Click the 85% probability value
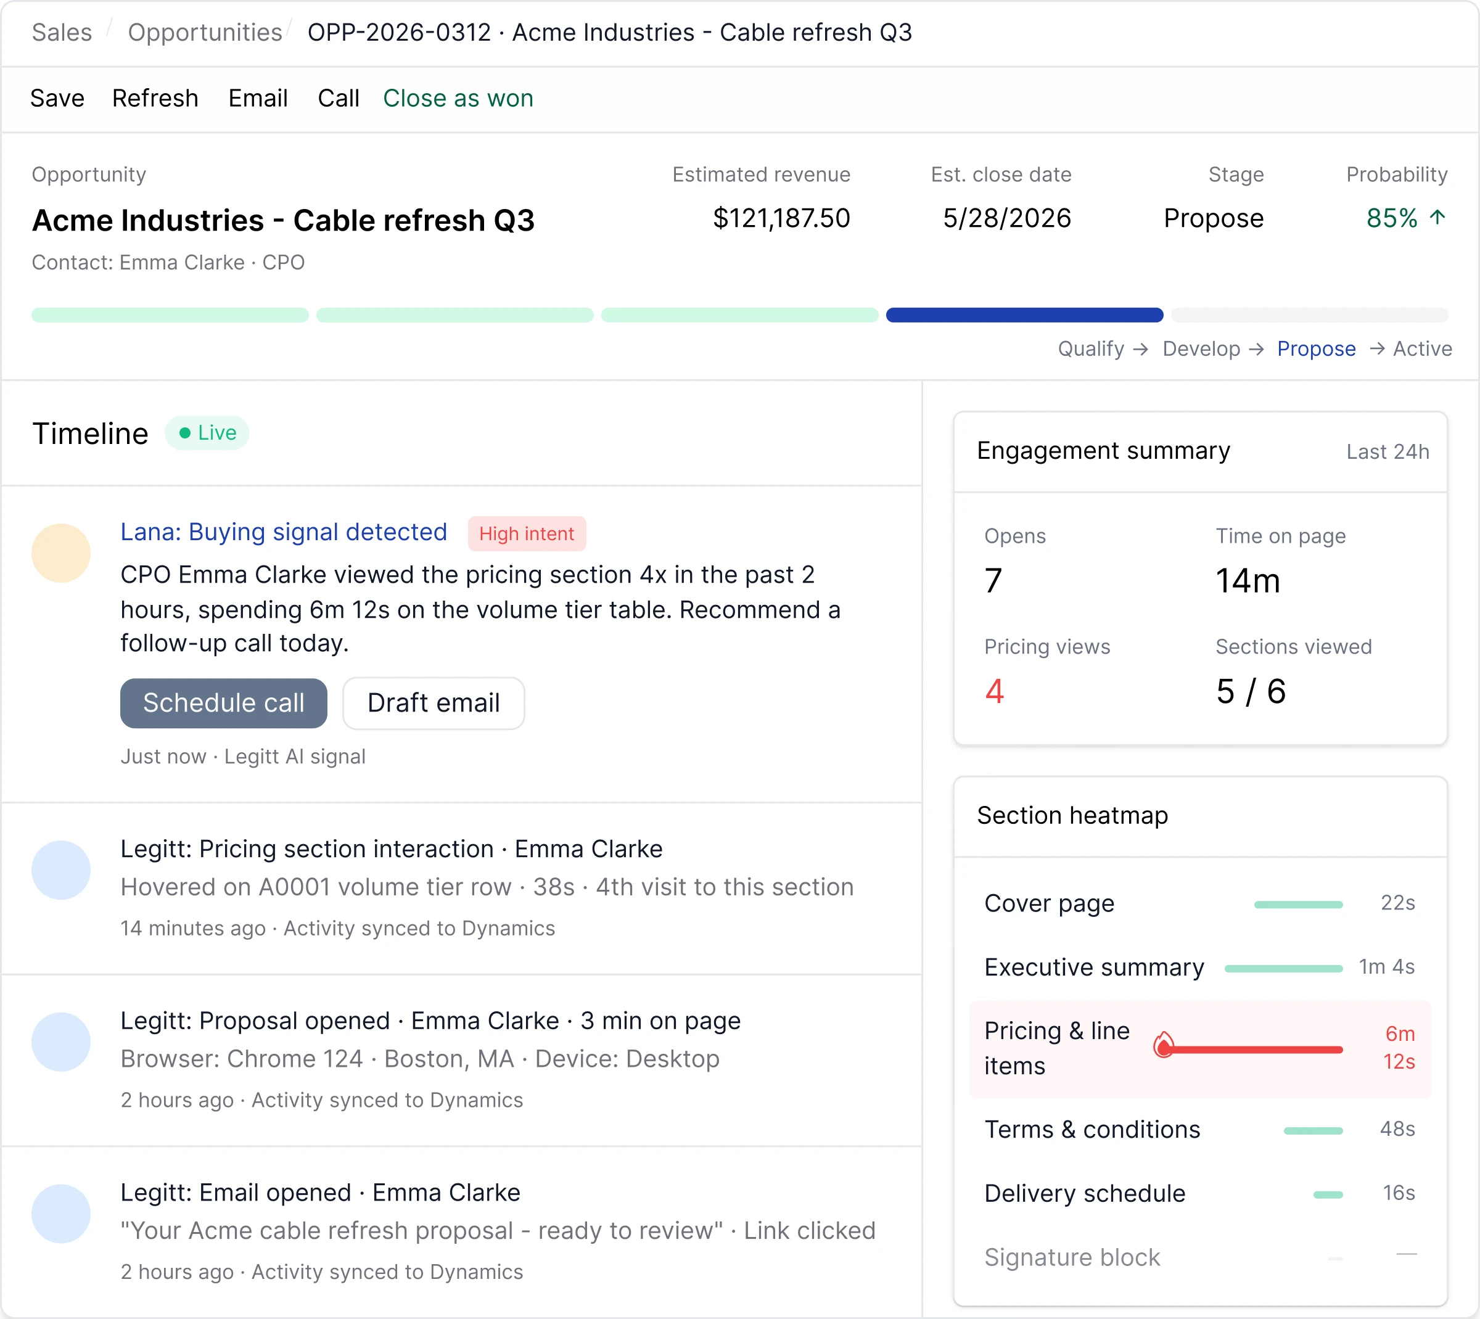The height and width of the screenshot is (1319, 1480). click(1392, 218)
